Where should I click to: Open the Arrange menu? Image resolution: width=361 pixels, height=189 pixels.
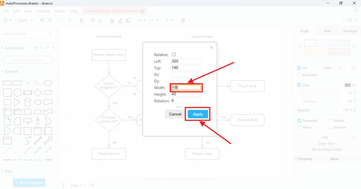43,11
